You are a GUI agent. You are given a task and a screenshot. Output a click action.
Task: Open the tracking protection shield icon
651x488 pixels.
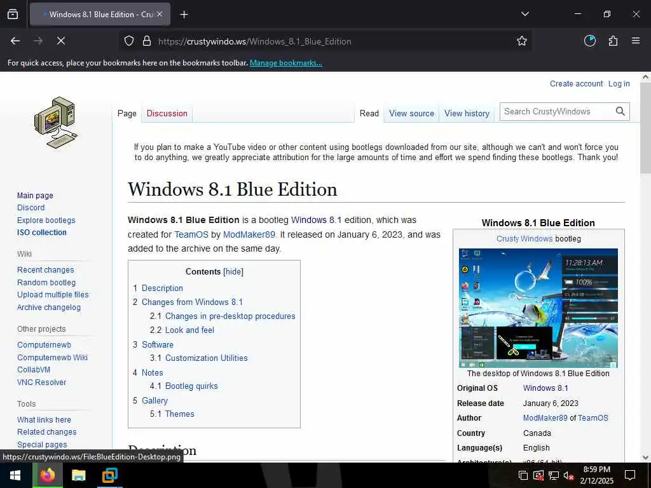[x=129, y=41]
